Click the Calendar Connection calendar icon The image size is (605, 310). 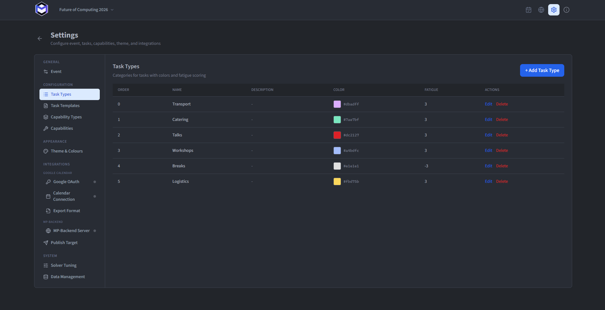point(48,196)
